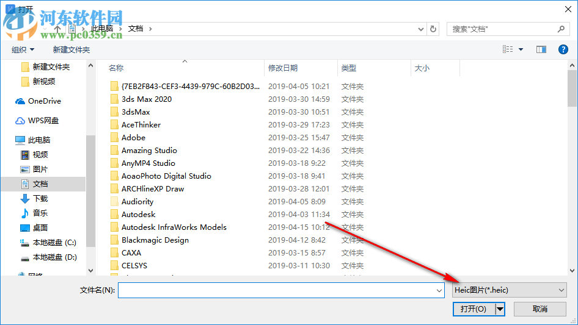Sort by the 修改日期 column header
Viewport: 578px width, 325px height.
pos(283,68)
